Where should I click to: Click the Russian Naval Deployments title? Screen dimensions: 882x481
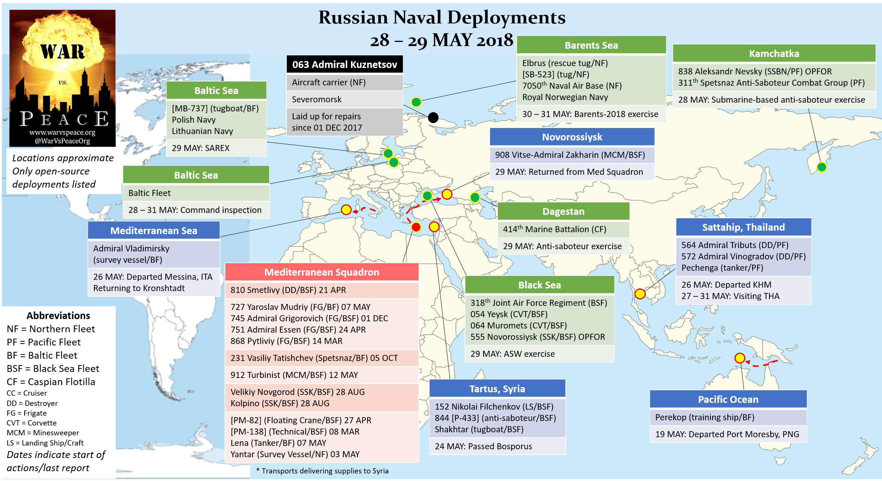coord(442,17)
